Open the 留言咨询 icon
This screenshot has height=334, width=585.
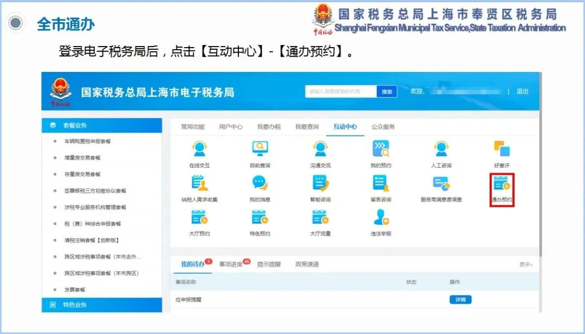click(381, 183)
